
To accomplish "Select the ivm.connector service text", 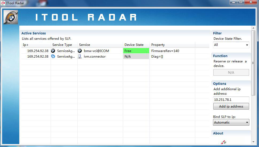I will [x=95, y=57].
